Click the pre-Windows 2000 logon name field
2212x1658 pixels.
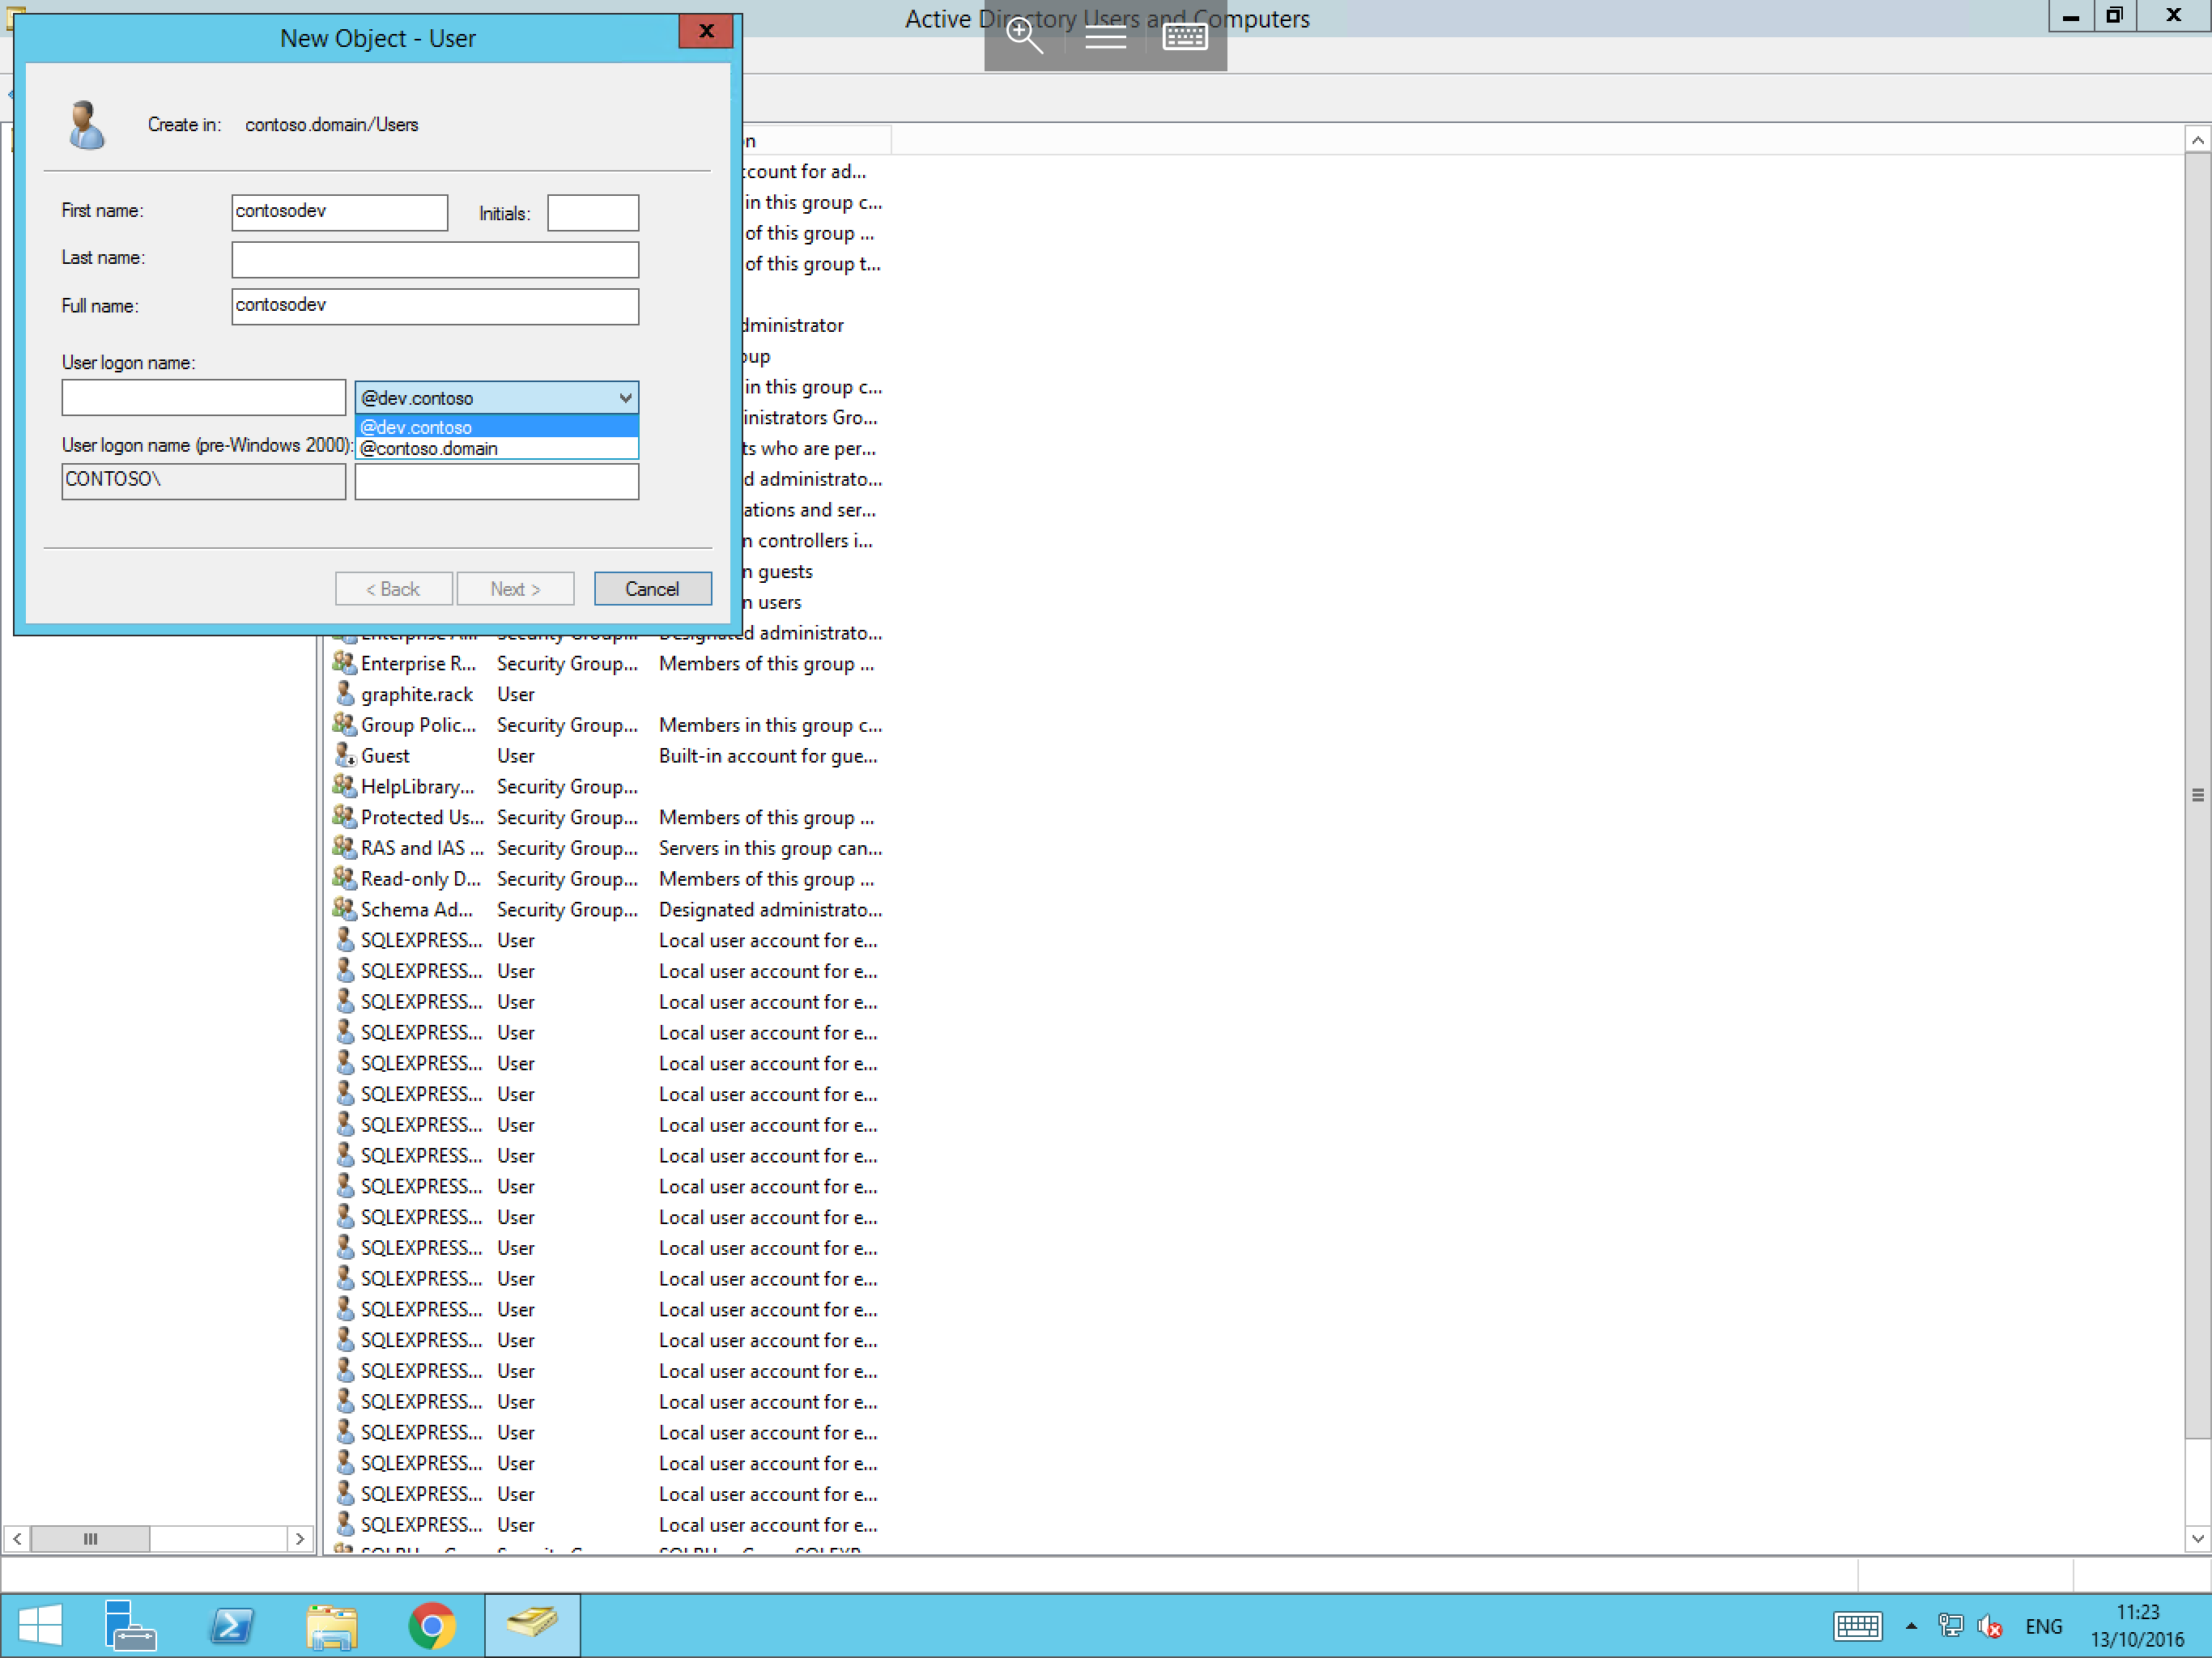[x=496, y=481]
